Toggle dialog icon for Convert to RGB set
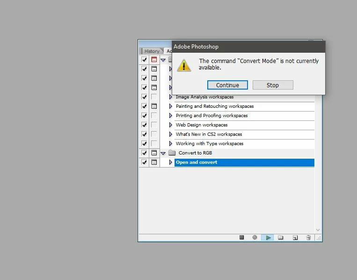 [154, 153]
